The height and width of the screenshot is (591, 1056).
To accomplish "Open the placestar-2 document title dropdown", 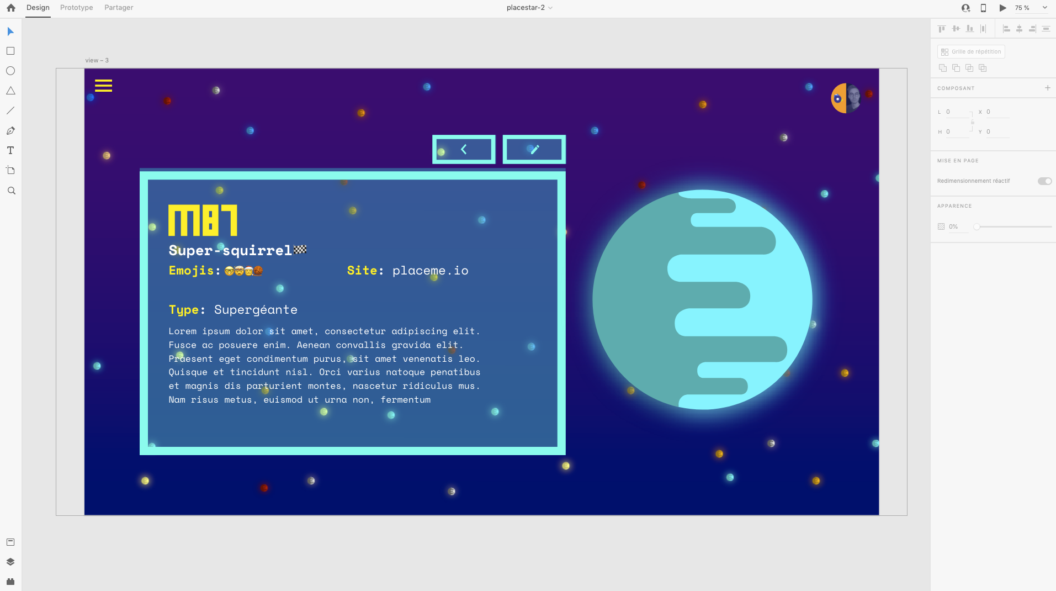I will click(530, 8).
